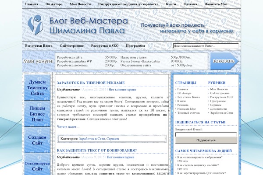This screenshot has width=263, height=175.
Task: Click the 'Обслуживание сайта' service text
Action: click(x=136, y=65)
